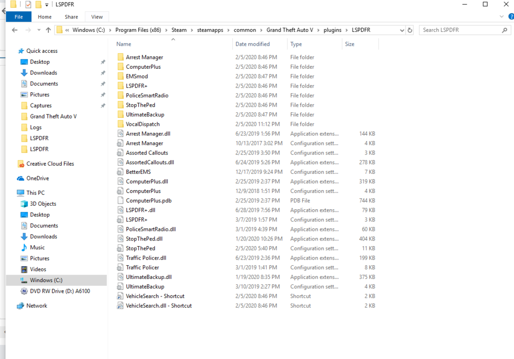Select the VocalDispatch folder
Screen dimensions: 514x359
click(142, 124)
